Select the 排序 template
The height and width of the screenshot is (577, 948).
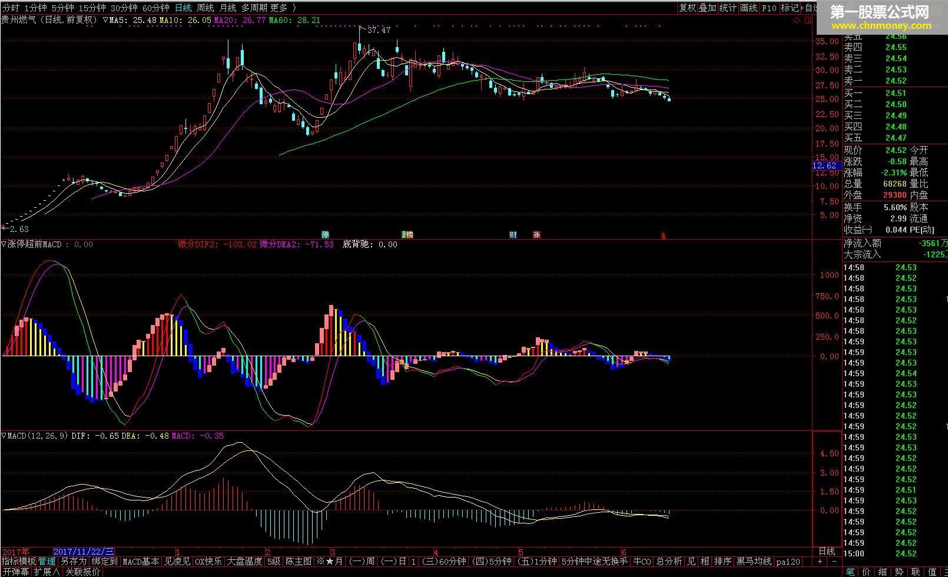[x=722, y=562]
